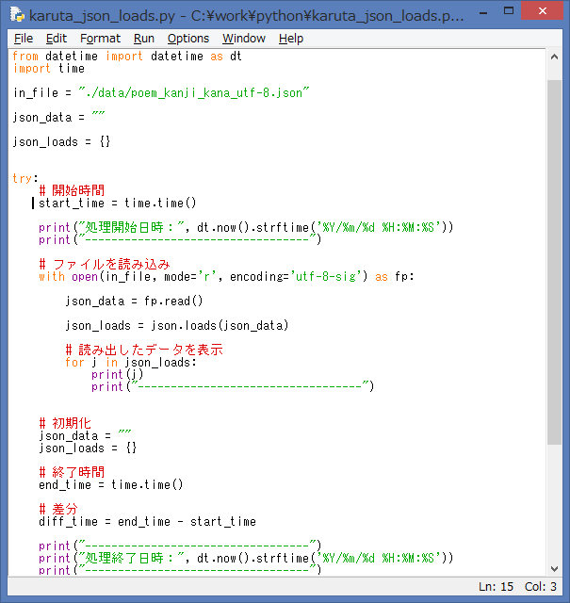The width and height of the screenshot is (570, 603).
Task: Click the Col: 3 status indicator
Action: pyautogui.click(x=540, y=587)
